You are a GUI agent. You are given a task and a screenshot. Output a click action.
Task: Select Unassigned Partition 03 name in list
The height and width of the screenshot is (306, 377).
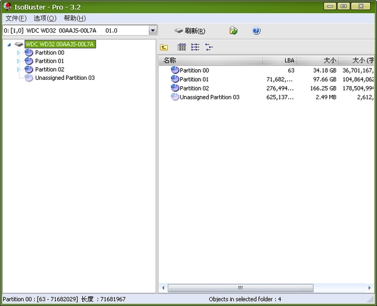coord(210,97)
